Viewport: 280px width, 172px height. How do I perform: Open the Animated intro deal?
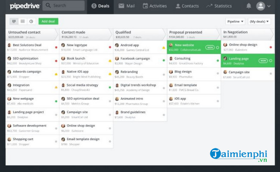[140, 101]
